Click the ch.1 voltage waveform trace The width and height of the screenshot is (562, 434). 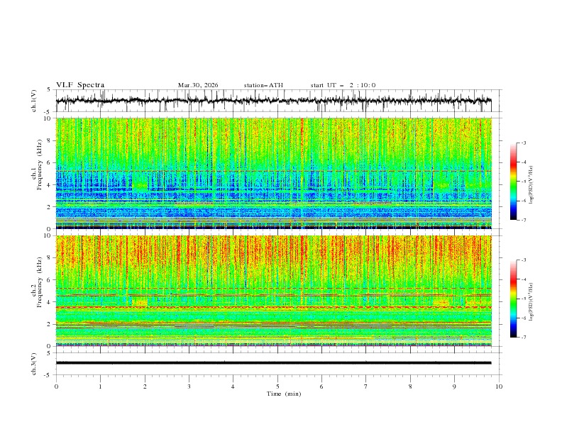[x=273, y=101]
